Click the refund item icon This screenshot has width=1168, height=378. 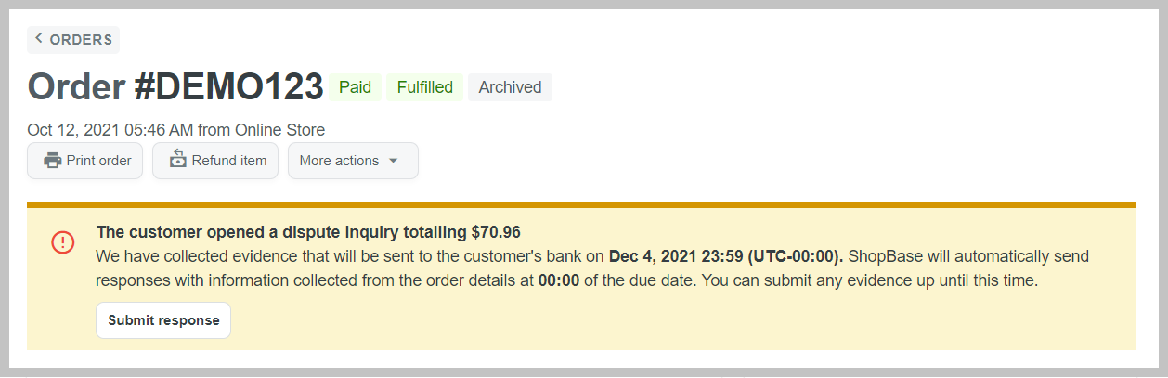point(177,160)
